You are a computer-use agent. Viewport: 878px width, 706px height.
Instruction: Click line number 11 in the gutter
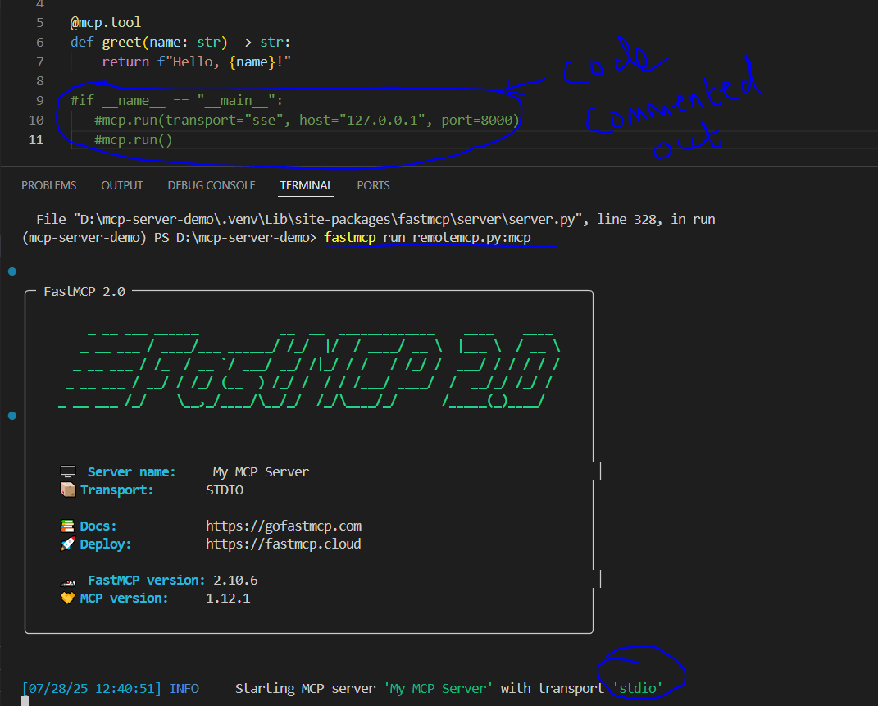point(36,140)
